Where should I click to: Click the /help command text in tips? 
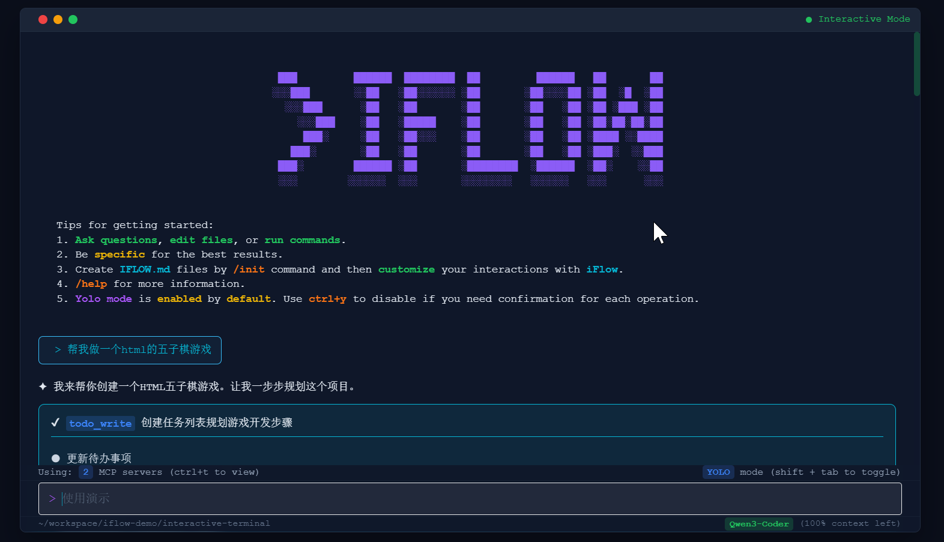click(x=91, y=284)
